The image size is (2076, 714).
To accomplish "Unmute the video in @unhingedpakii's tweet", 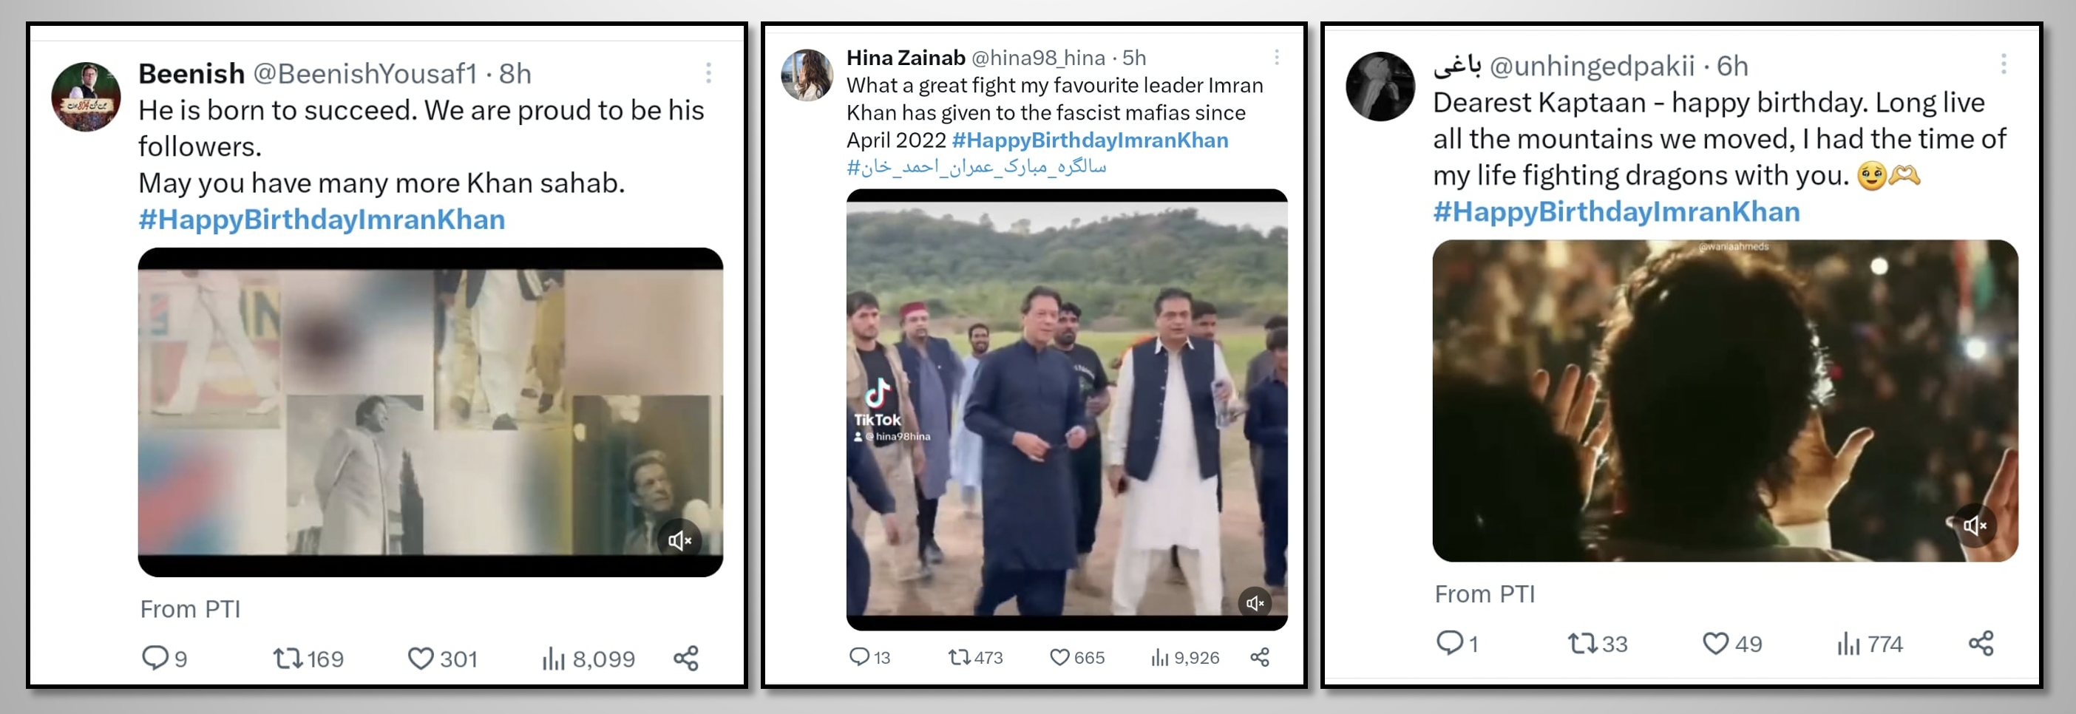I will [x=1975, y=526].
